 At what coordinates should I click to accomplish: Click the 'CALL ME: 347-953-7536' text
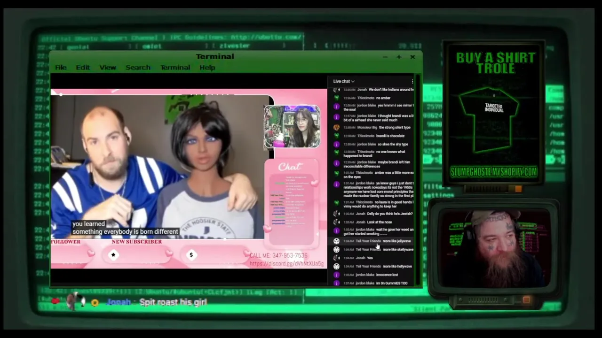point(278,255)
